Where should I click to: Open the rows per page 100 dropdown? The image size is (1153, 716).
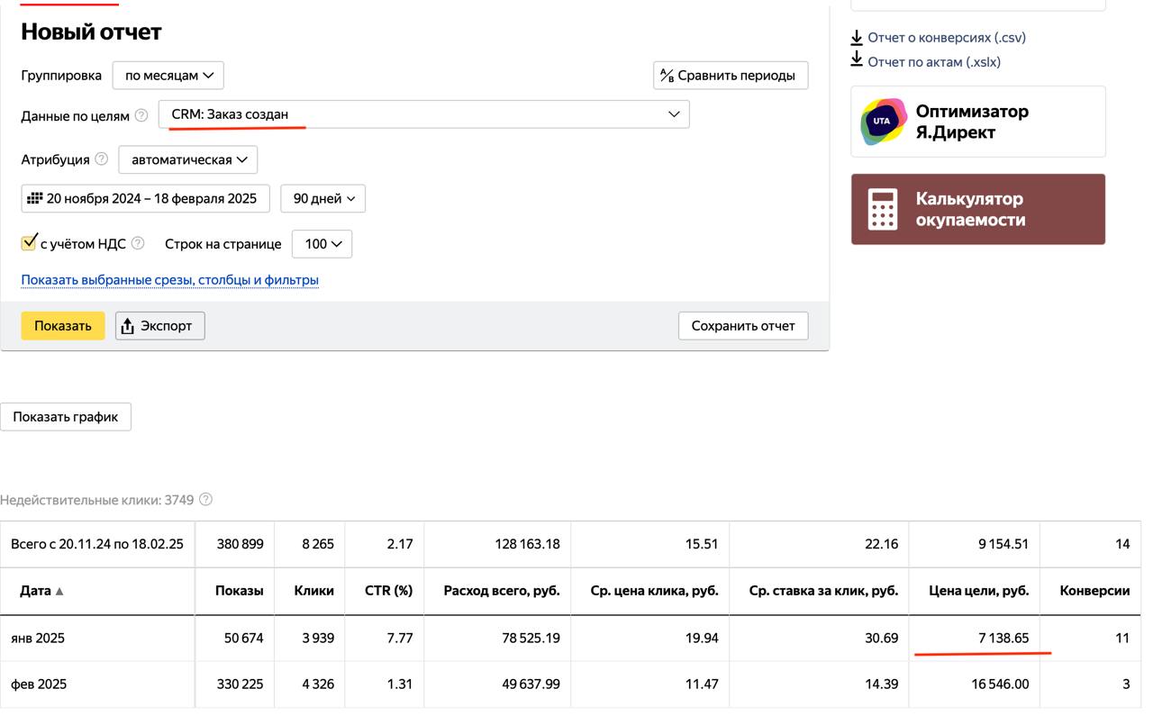click(x=322, y=244)
